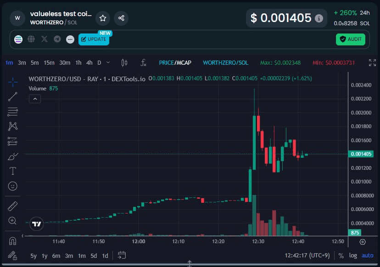The height and width of the screenshot is (267, 380).
Task: Select the ruler measure tool
Action: click(x=12, y=206)
